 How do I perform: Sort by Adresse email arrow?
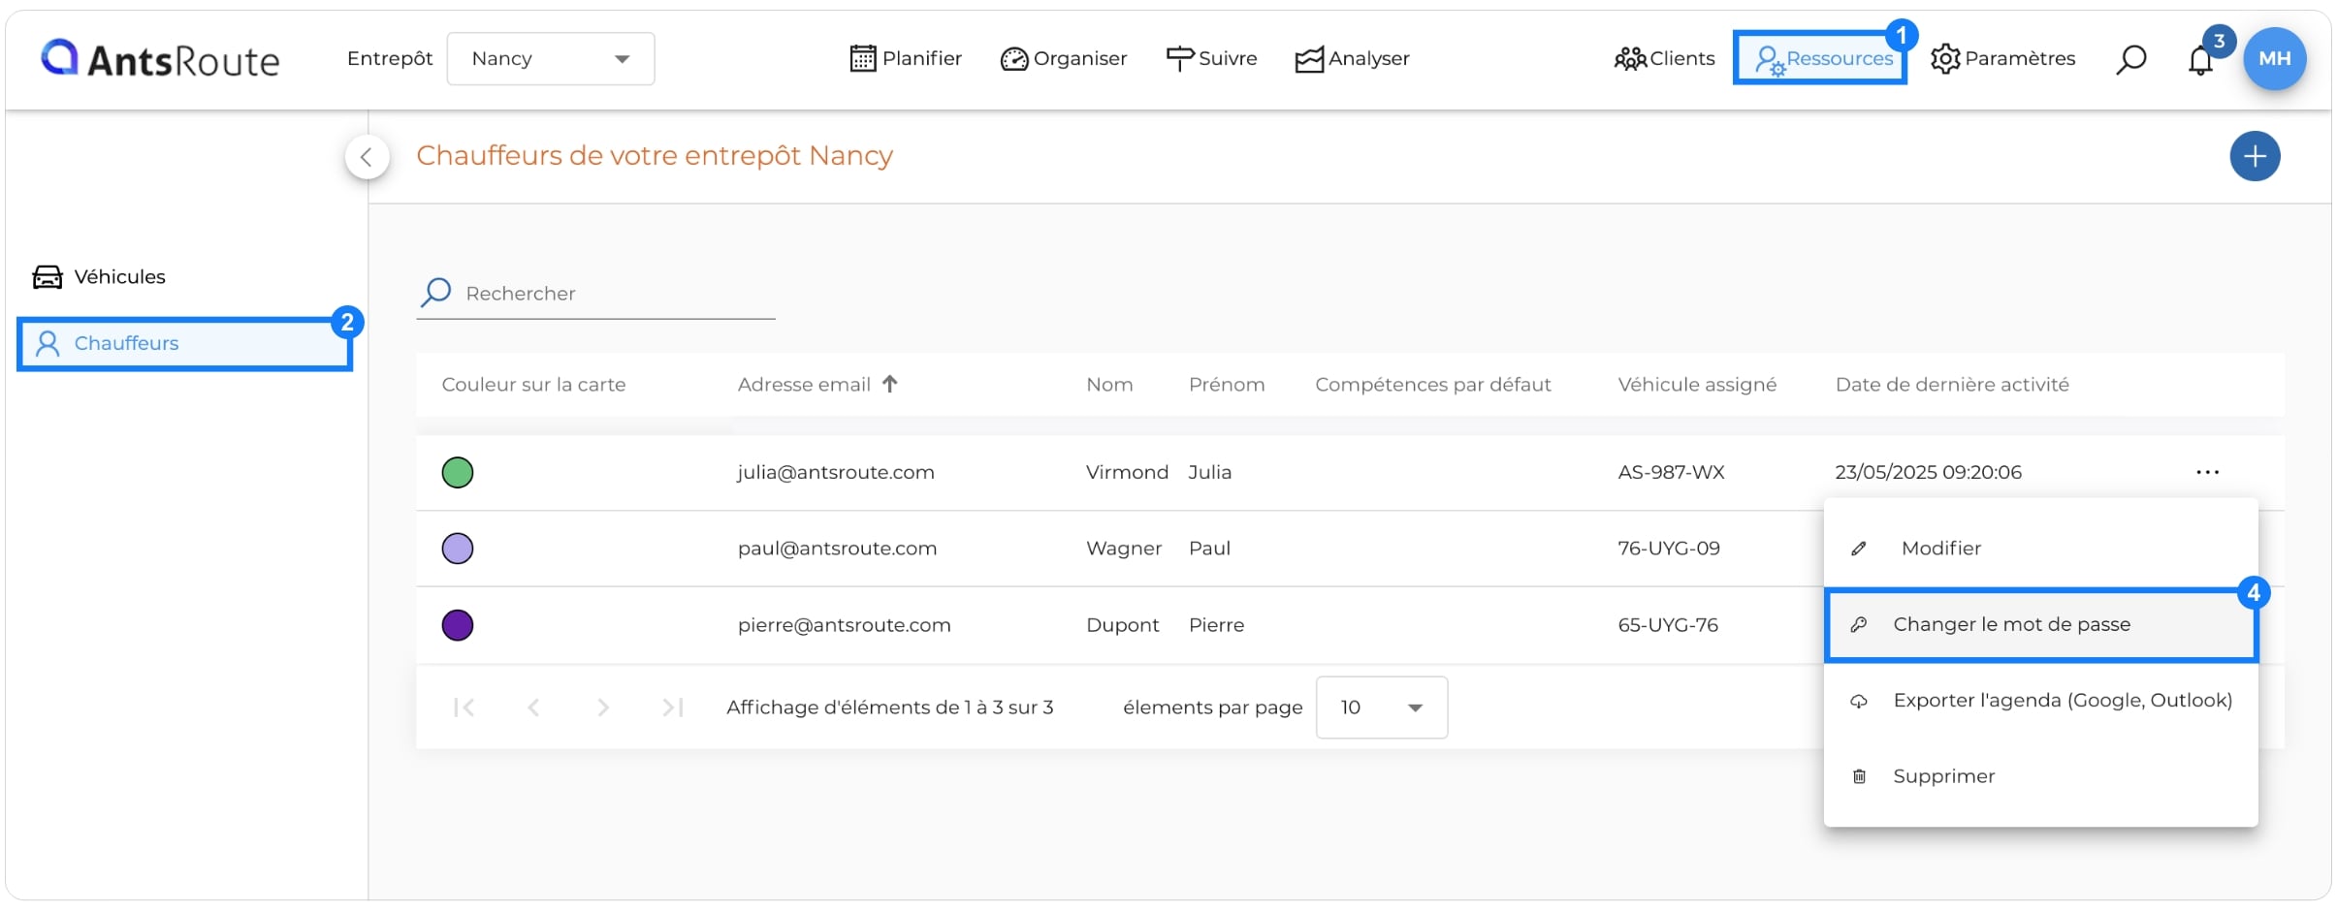pyautogui.click(x=889, y=384)
